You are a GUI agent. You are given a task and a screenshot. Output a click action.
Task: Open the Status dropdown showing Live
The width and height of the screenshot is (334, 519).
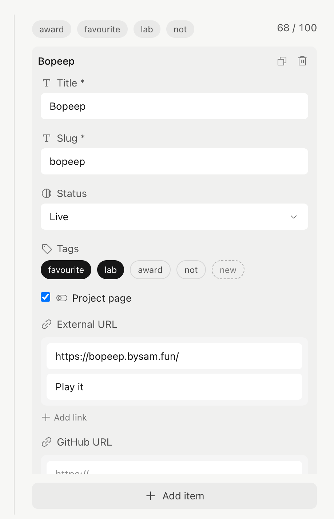174,217
